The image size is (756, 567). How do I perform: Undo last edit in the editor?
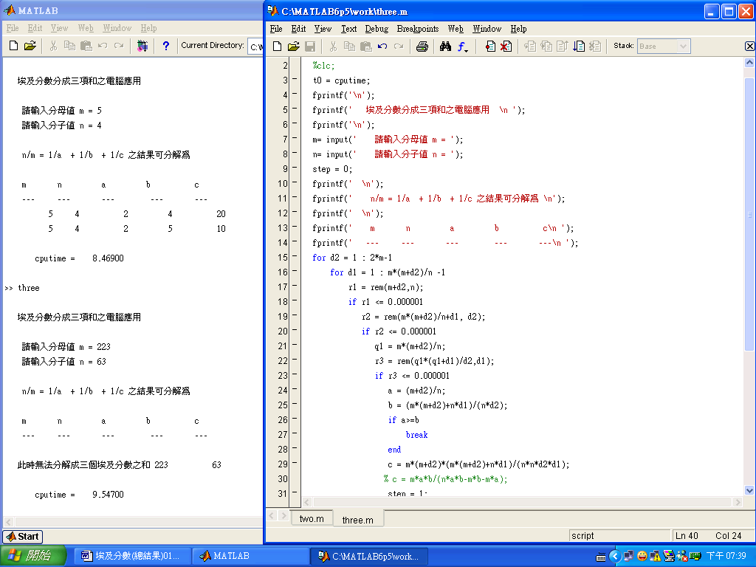[x=382, y=47]
